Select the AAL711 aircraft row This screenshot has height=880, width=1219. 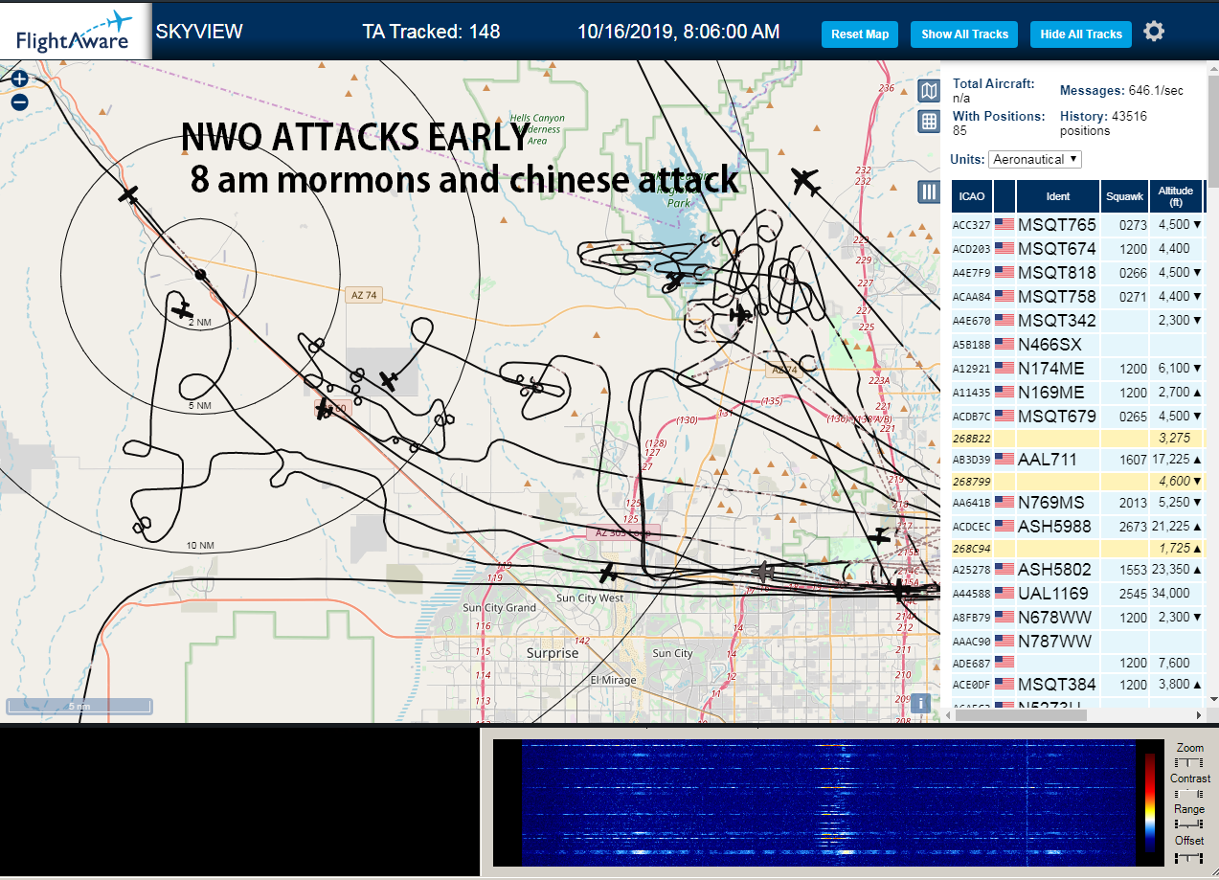[x=1077, y=460]
